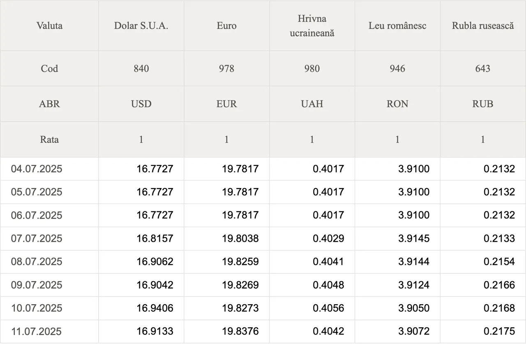Select the Euro rate 19.8376
The height and width of the screenshot is (344, 526).
coord(240,331)
